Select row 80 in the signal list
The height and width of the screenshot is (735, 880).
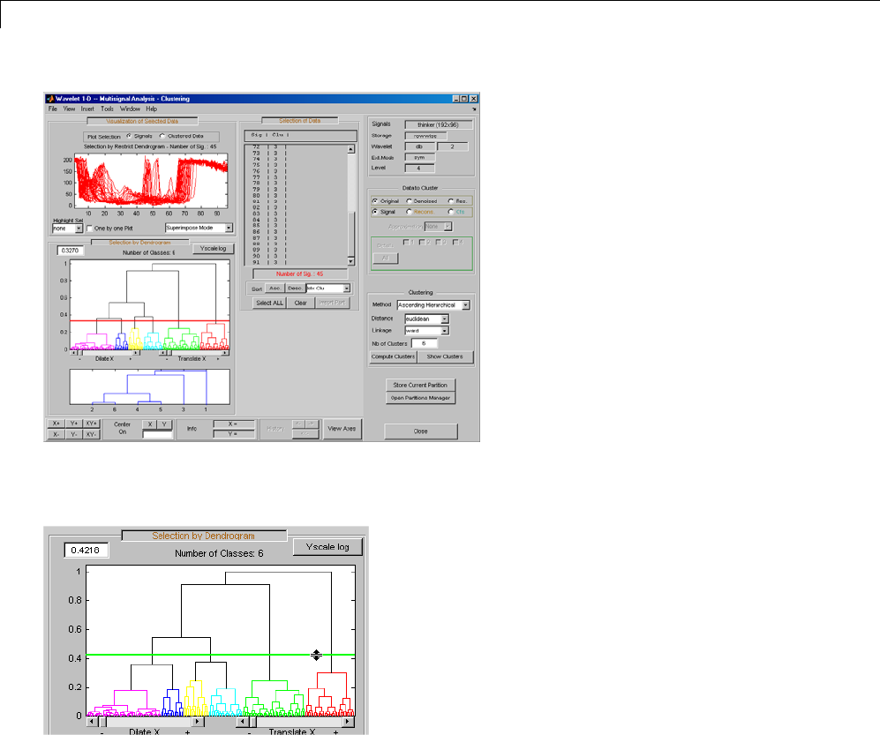[x=296, y=196]
